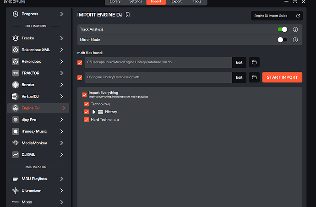
Task: Open Mixxx import label in sidebar
Action: pos(27,202)
